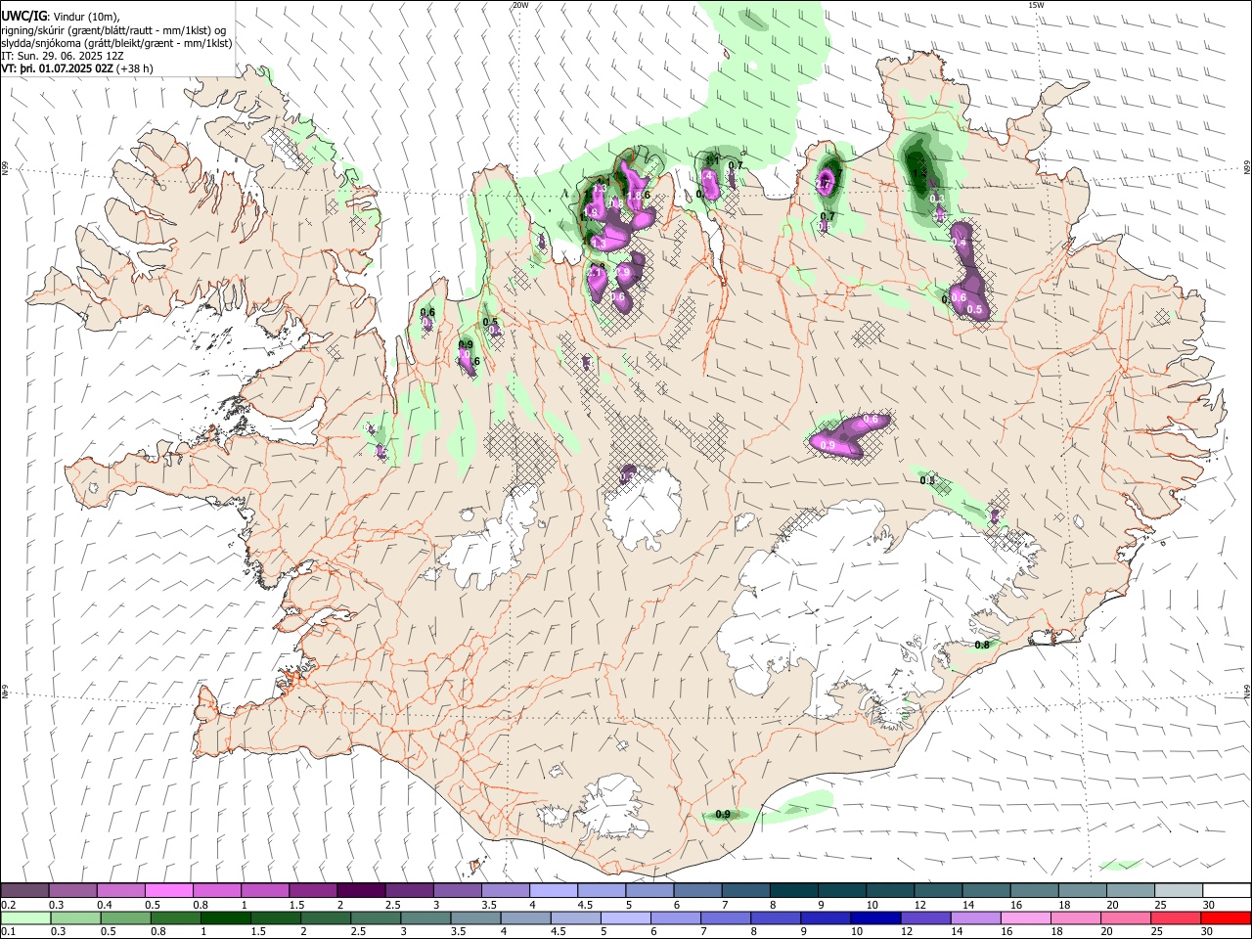Pick the dusky purple swatch above 0.2 in upper legend

click(24, 891)
